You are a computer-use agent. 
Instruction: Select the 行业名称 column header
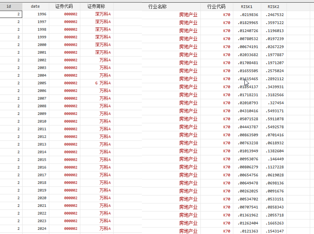tap(157, 7)
